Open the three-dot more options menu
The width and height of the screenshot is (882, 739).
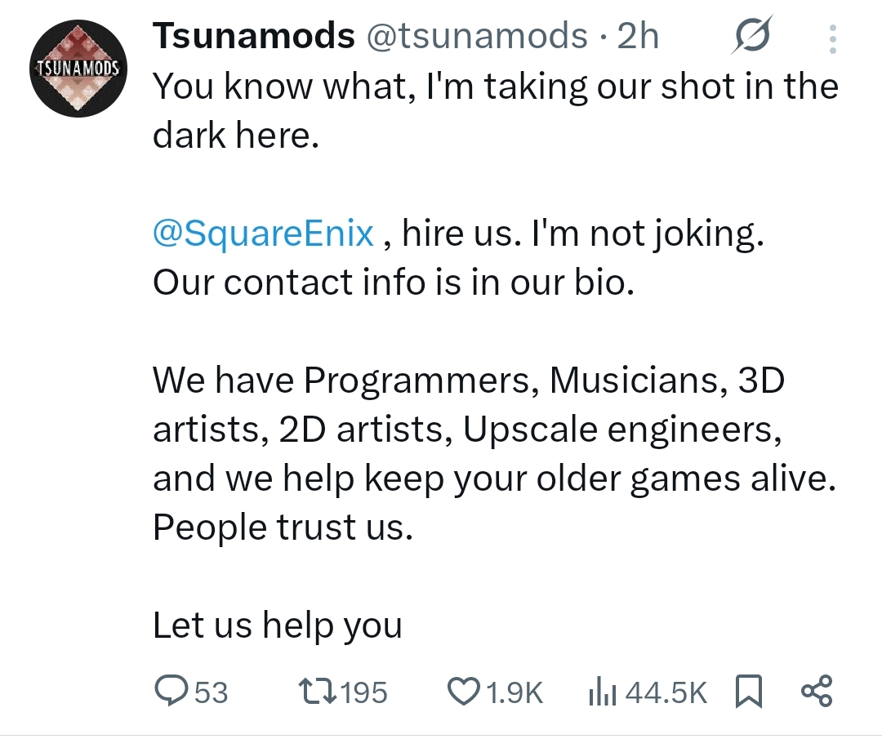(832, 38)
